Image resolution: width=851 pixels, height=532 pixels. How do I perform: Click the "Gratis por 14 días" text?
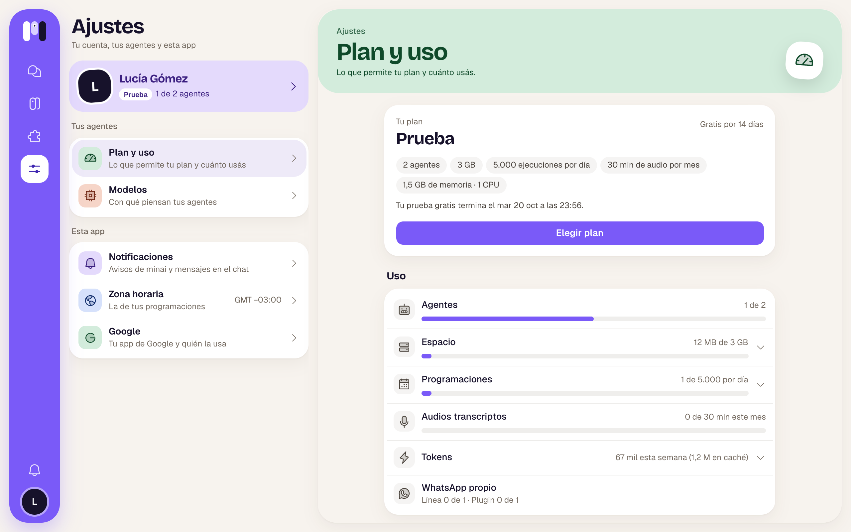[731, 124]
